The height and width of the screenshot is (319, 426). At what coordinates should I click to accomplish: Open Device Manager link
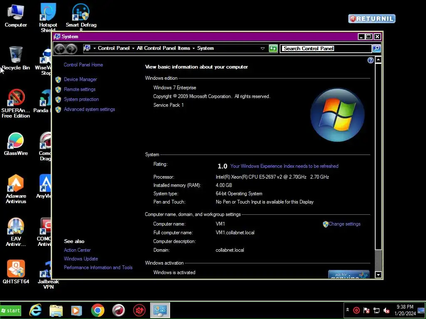point(80,79)
